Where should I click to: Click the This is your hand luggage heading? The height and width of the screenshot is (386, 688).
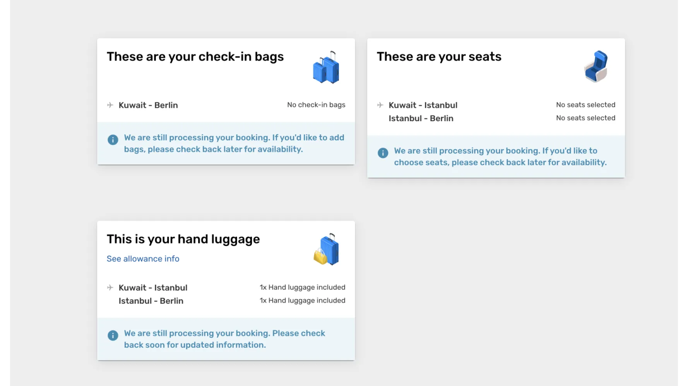coord(183,239)
